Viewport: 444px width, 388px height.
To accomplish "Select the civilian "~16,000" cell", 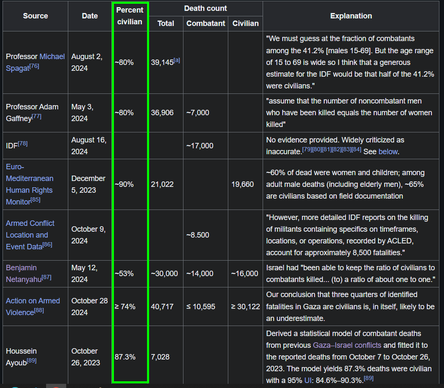I will pos(245,274).
